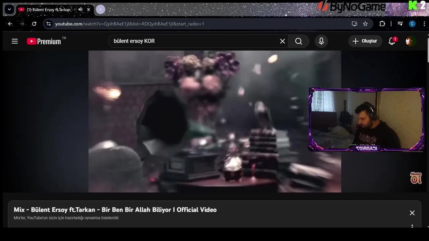This screenshot has width=429, height=241.
Task: Open the Chrome profile avatar
Action: click(x=412, y=24)
